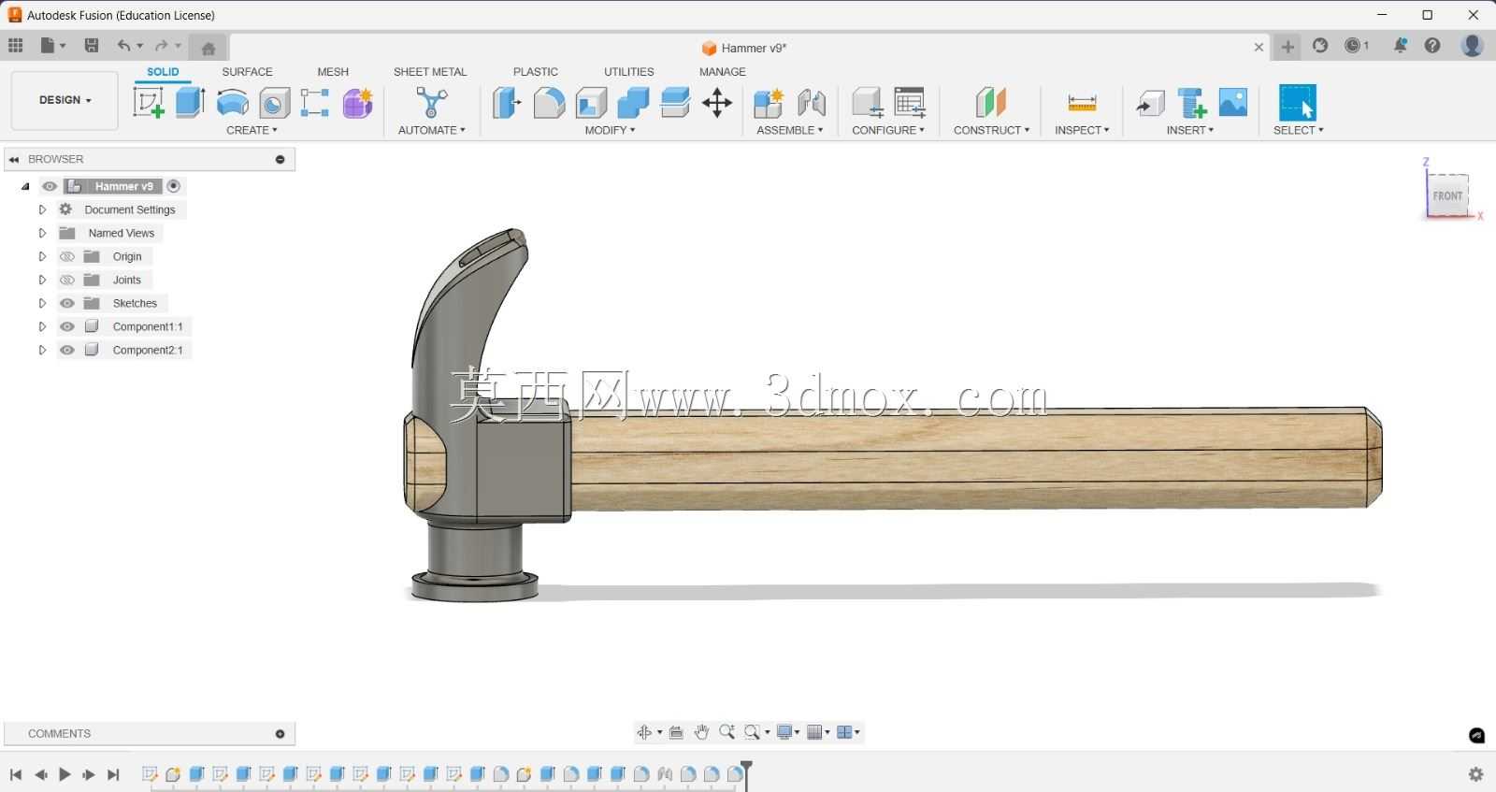Pick the Combine tool icon
Viewport: 1496px width, 792px height.
point(633,102)
